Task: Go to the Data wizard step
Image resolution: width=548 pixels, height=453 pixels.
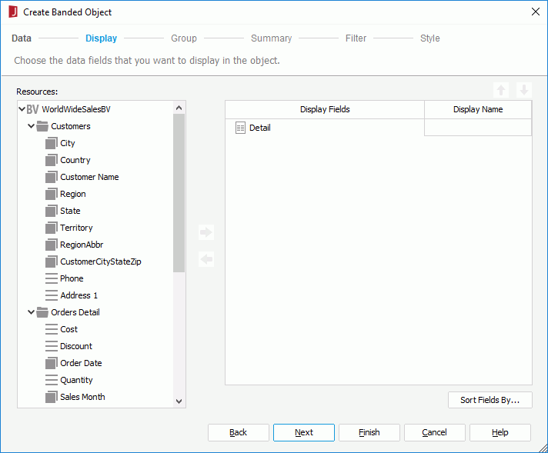Action: 22,38
